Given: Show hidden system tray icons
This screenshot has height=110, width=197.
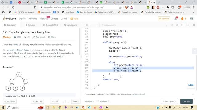Looking at the screenshot, I should pyautogui.click(x=163, y=108).
